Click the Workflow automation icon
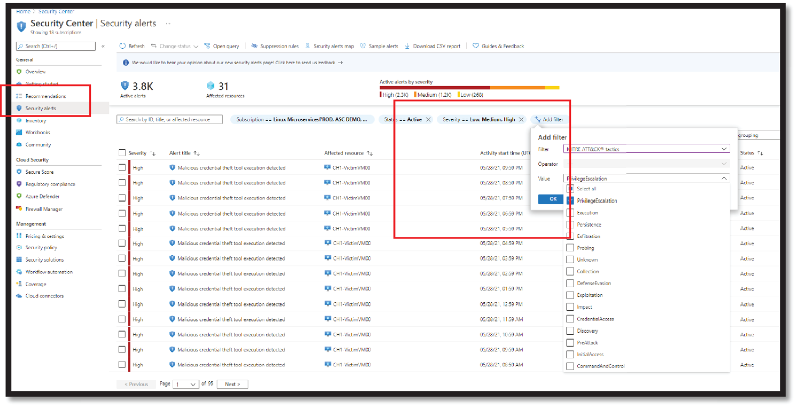The width and height of the screenshot is (796, 407). 19,272
